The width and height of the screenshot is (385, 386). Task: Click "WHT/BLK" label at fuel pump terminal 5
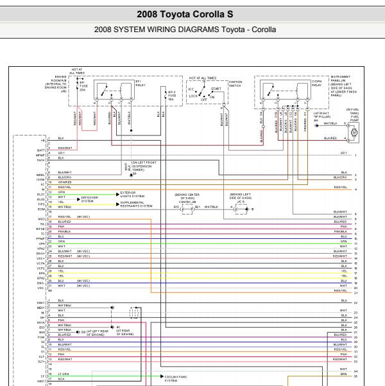(x=330, y=123)
